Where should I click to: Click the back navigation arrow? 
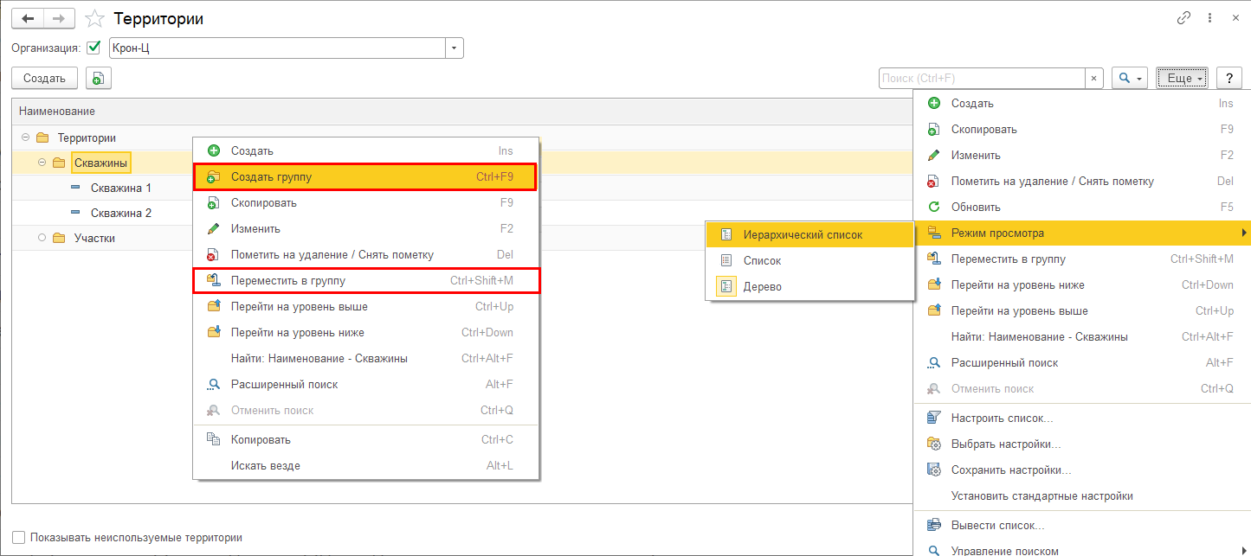point(28,18)
